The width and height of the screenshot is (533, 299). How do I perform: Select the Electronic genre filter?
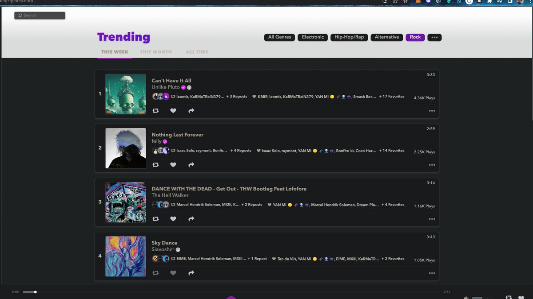313,37
